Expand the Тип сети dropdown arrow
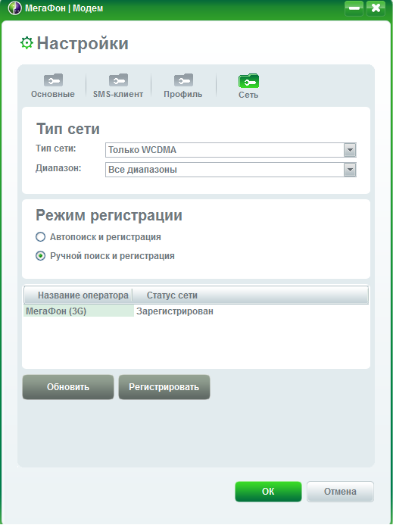The height and width of the screenshot is (525, 393). [x=350, y=150]
